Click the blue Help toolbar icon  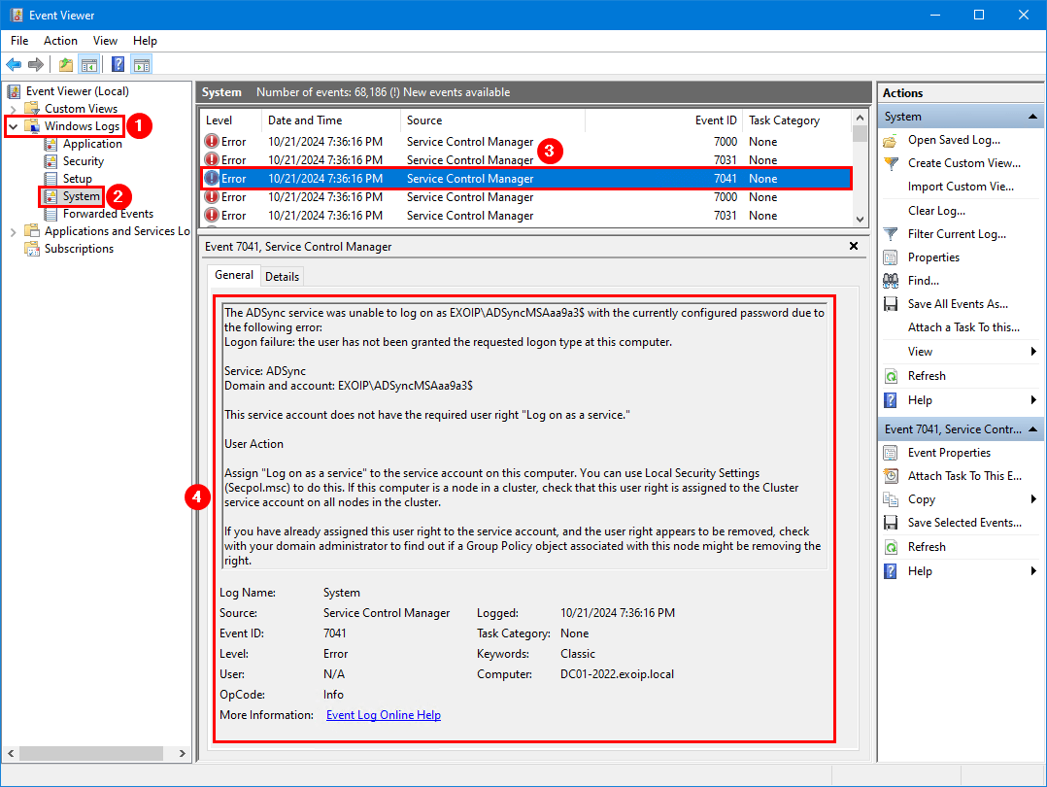click(x=118, y=65)
